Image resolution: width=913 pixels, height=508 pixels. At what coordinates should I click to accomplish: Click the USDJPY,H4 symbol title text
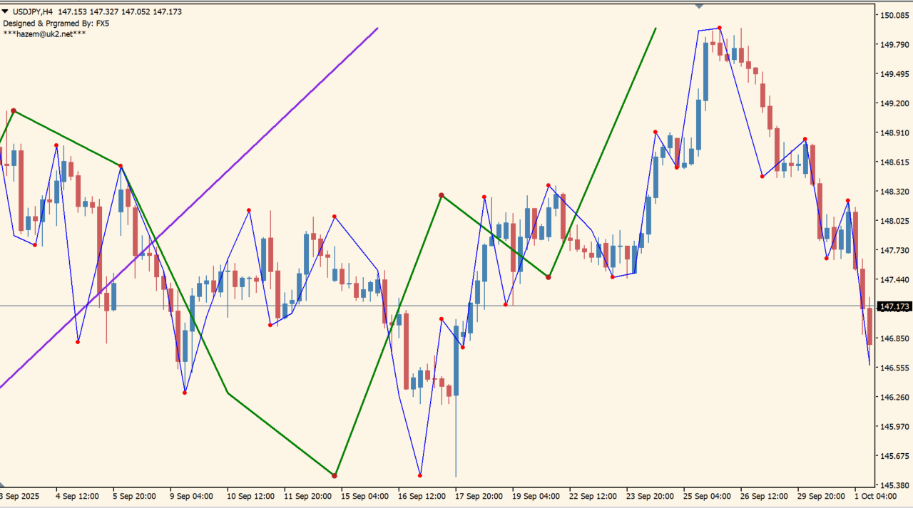(33, 11)
